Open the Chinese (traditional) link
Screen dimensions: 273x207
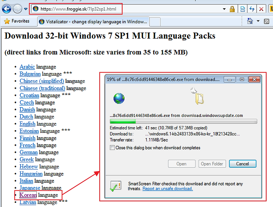[x=42, y=88]
